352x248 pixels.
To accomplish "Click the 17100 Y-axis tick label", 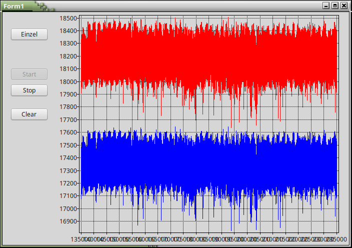I will coord(68,196).
